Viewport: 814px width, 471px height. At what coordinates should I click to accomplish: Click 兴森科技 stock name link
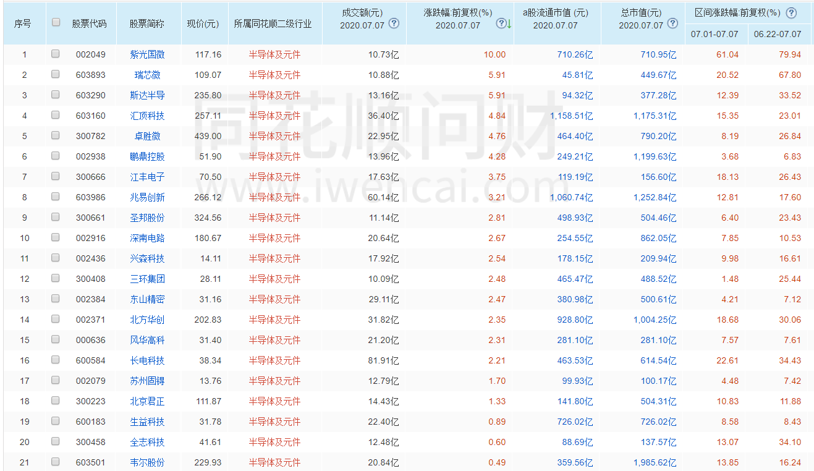tap(148, 258)
